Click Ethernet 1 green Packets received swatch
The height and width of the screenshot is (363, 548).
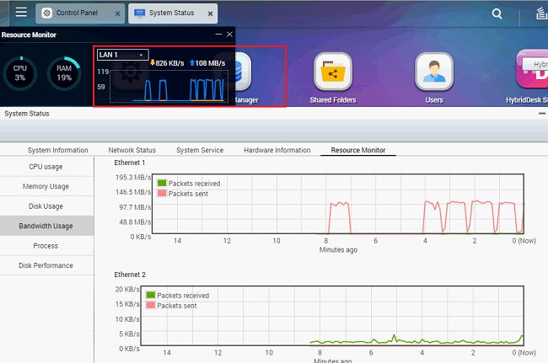(x=162, y=183)
